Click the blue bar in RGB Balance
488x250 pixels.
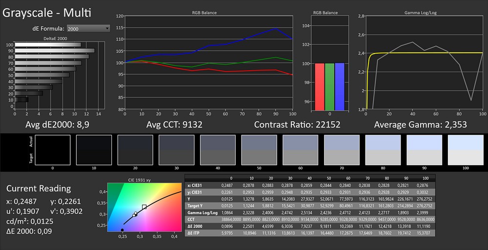340,86
